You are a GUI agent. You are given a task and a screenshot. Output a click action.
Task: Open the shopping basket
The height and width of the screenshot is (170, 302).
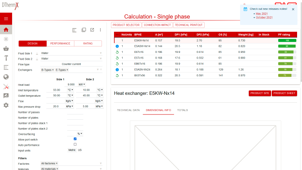tap(6, 49)
